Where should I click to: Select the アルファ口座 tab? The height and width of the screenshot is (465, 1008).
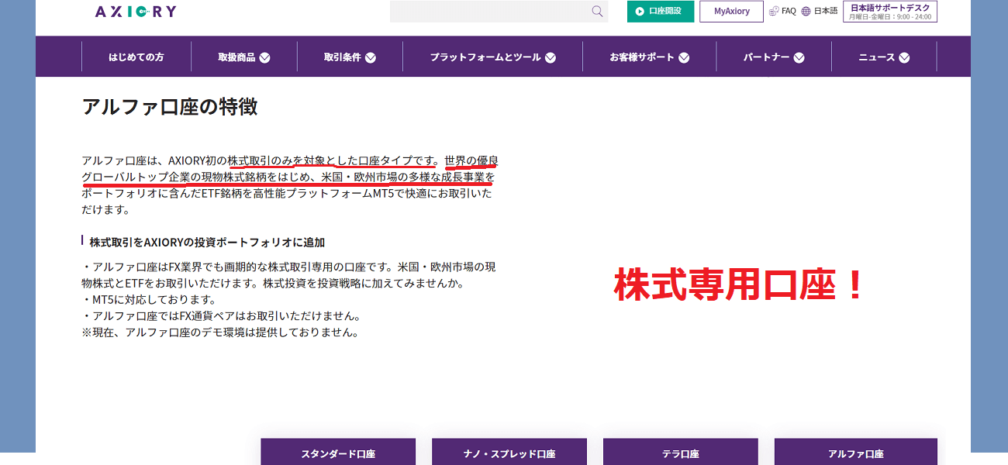856,453
